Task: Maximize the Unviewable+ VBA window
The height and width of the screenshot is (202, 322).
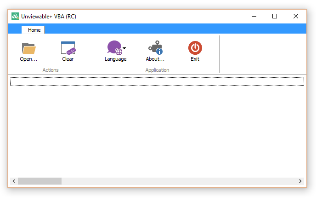Action: 275,16
